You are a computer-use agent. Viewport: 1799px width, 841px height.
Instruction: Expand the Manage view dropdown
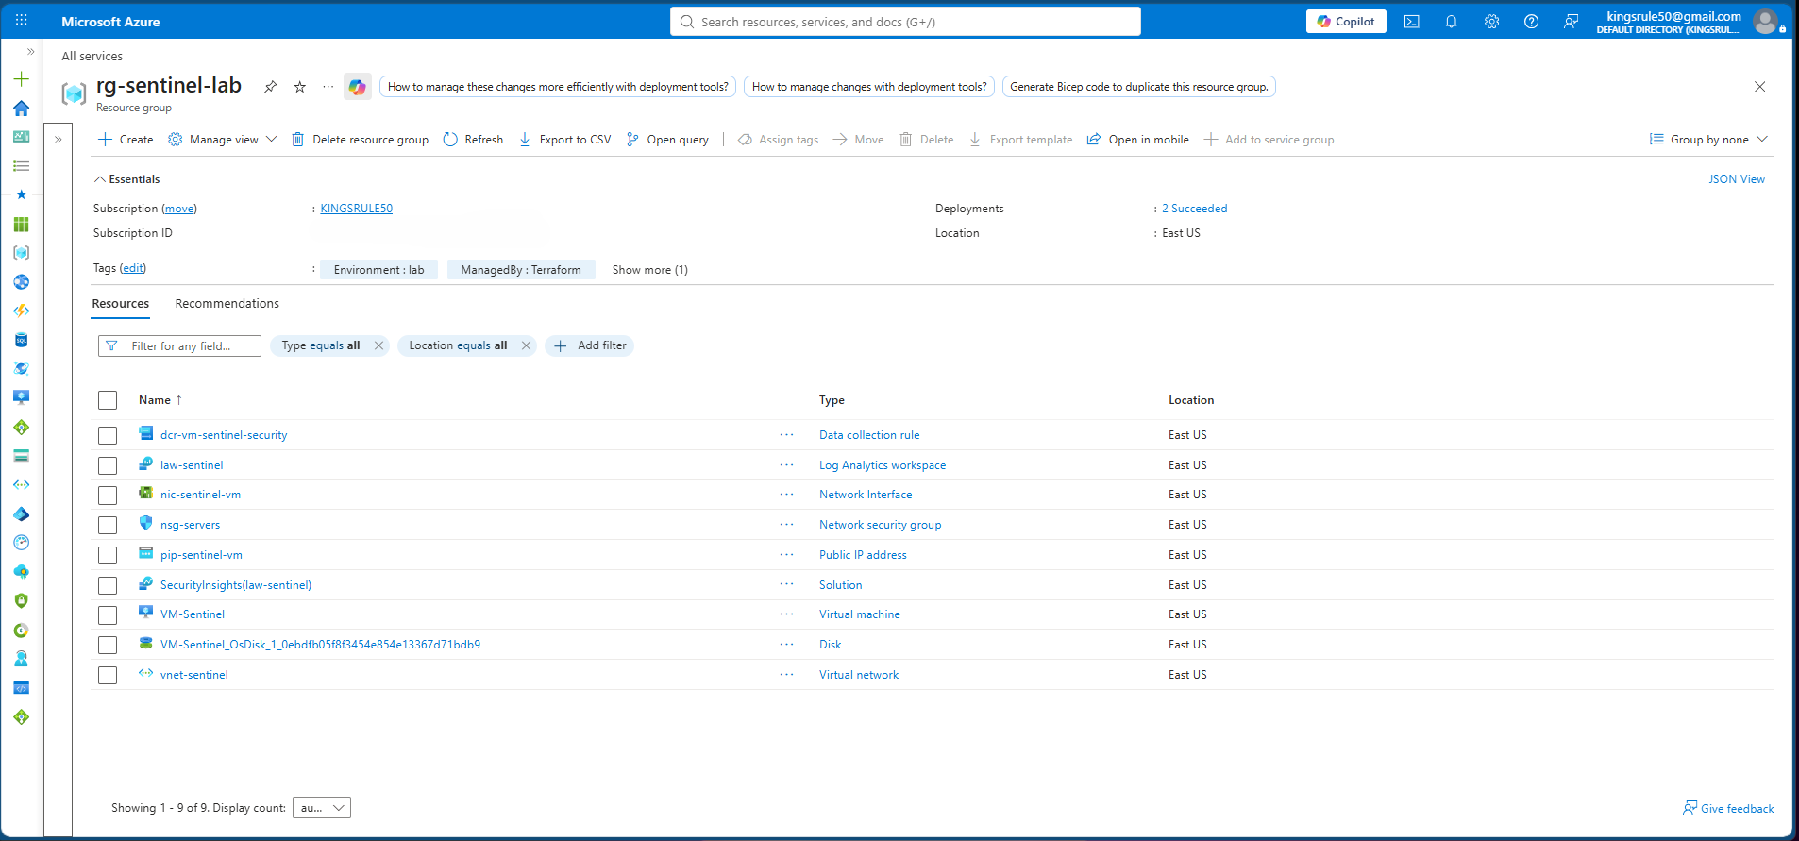pos(223,140)
